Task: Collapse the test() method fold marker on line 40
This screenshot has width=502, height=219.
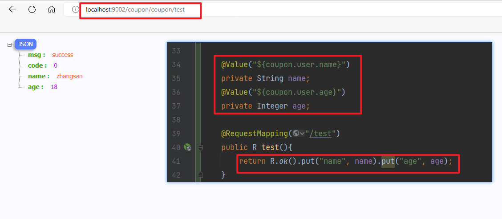Action: point(200,148)
